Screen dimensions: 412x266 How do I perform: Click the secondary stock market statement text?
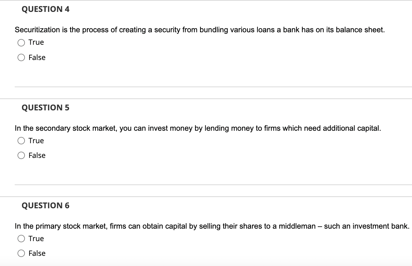pos(198,128)
